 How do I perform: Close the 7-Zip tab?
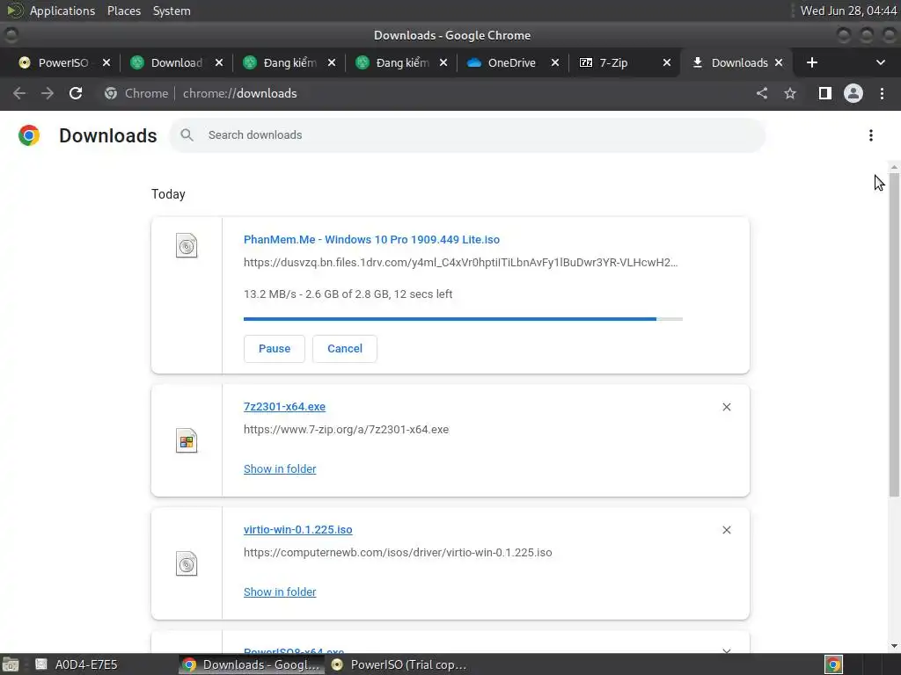667,62
